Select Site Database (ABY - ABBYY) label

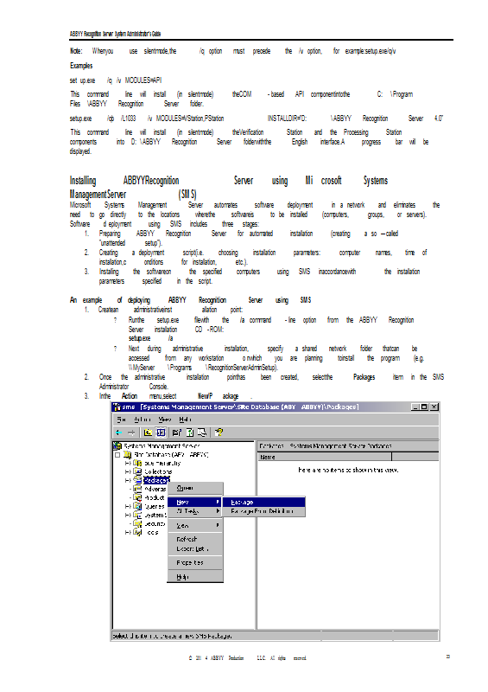(x=171, y=455)
